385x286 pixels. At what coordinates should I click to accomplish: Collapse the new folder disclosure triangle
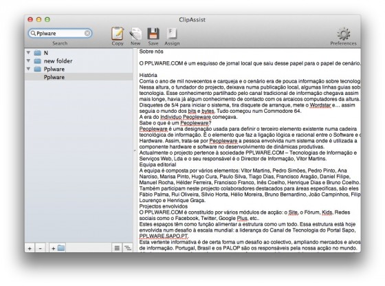click(x=28, y=60)
